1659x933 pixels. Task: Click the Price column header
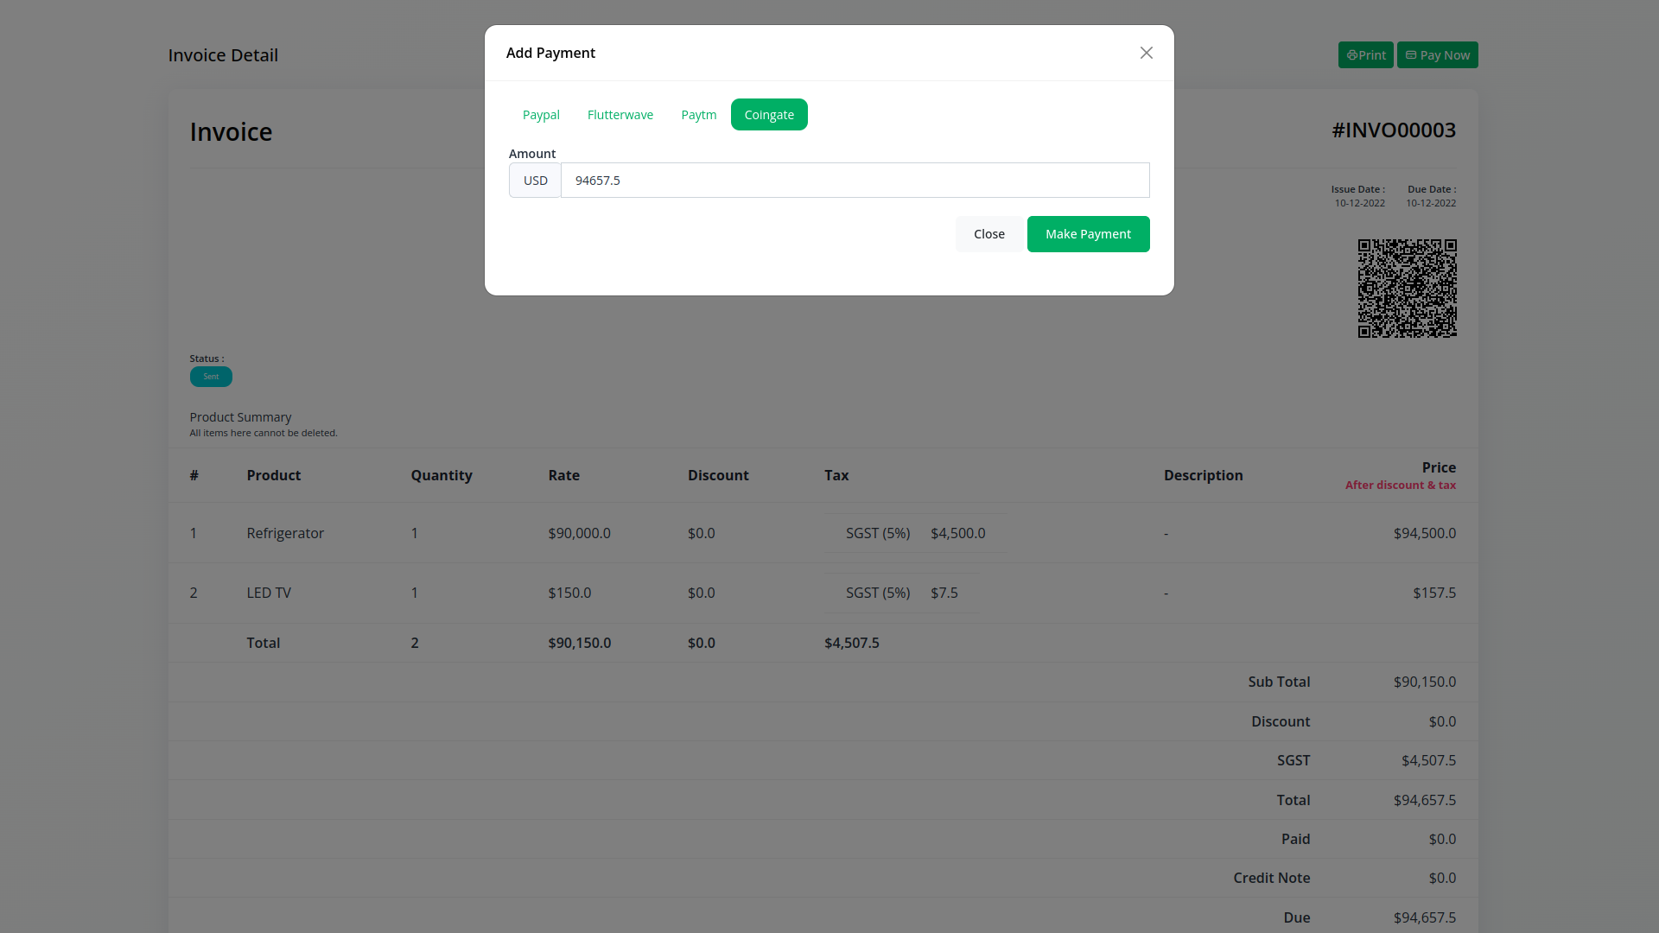1438,467
